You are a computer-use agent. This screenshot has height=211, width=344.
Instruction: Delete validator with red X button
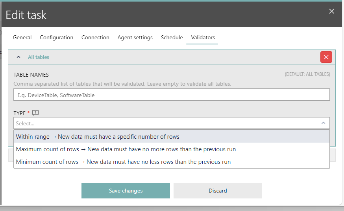click(x=326, y=57)
